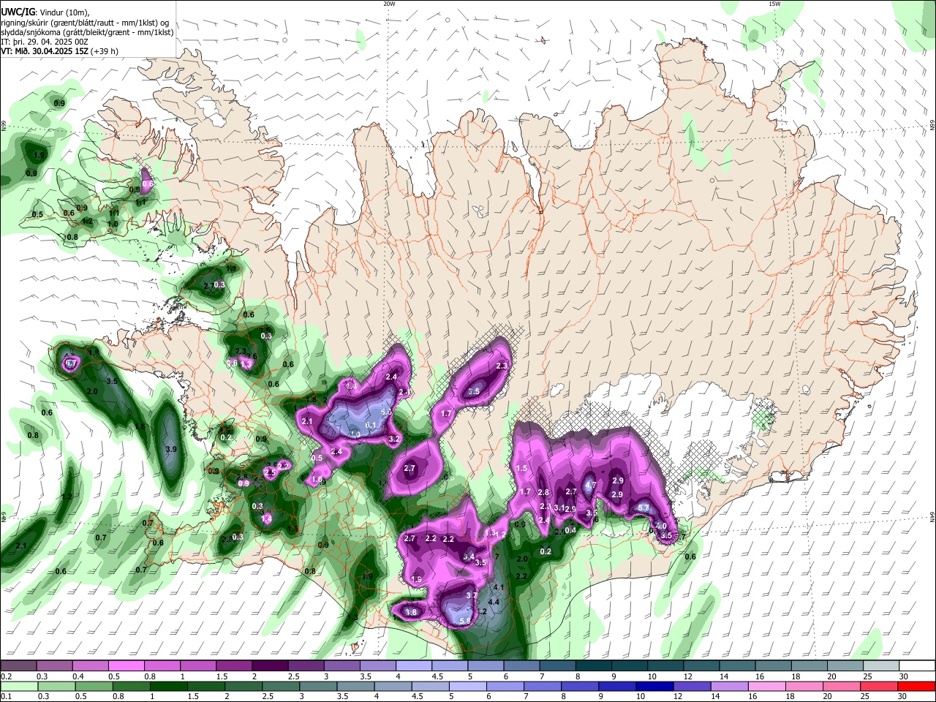Screen dimensions: 936x702
Task: Click the '4.5' label of the lower legend row
Action: click(x=418, y=696)
